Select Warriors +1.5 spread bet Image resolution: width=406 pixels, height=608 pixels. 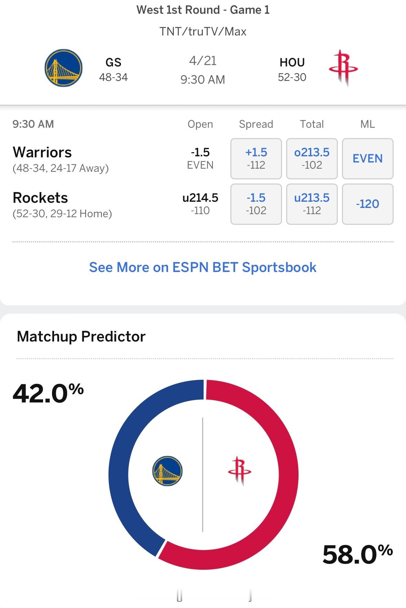(256, 159)
